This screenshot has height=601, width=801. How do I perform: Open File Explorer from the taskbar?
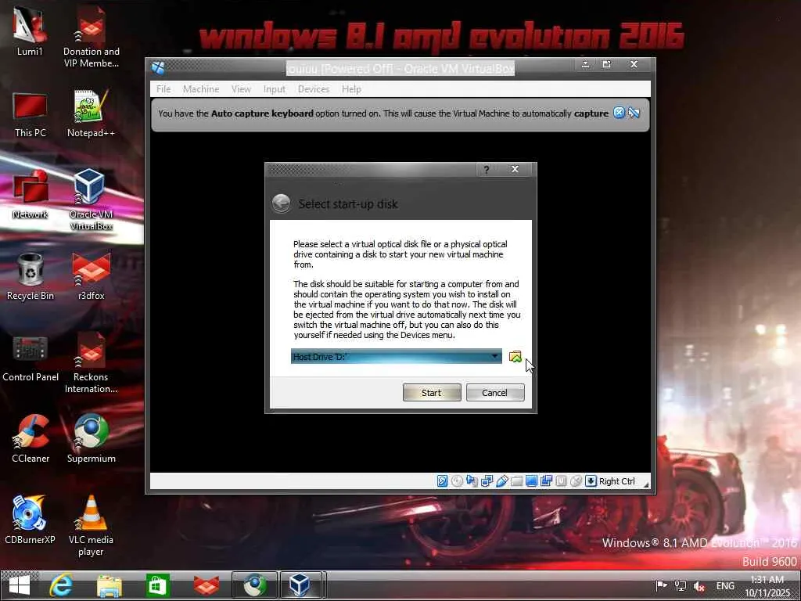pyautogui.click(x=110, y=585)
